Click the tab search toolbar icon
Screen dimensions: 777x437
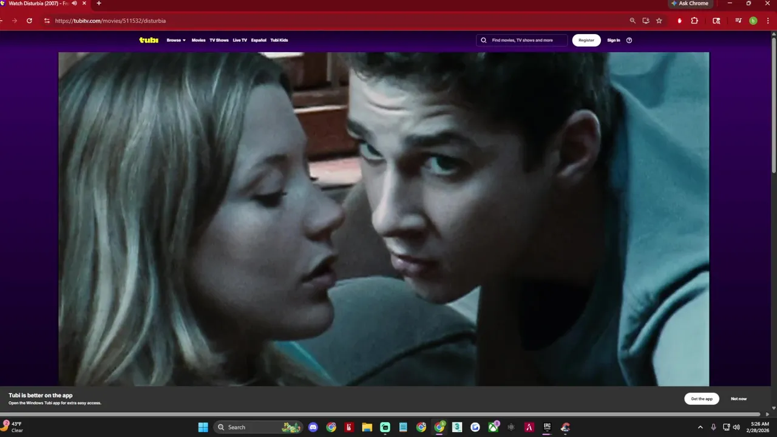716,21
